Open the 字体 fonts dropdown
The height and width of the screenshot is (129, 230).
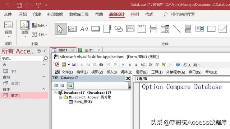coord(40,35)
